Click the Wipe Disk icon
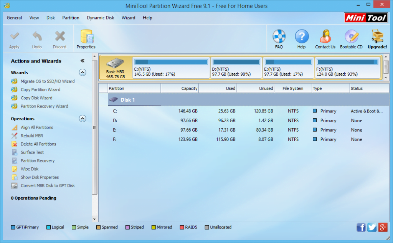Image resolution: width=393 pixels, height=243 pixels. click(x=14, y=169)
